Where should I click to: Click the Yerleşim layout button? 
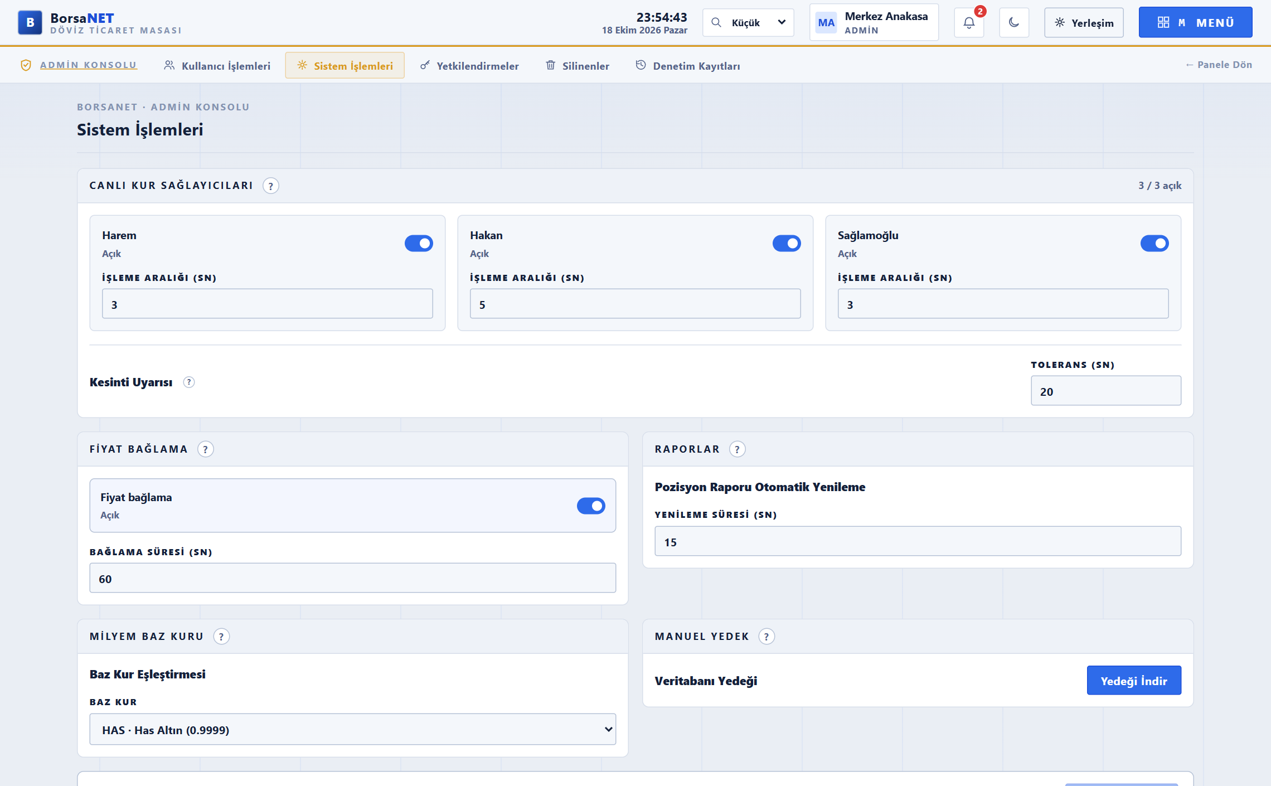(x=1084, y=23)
